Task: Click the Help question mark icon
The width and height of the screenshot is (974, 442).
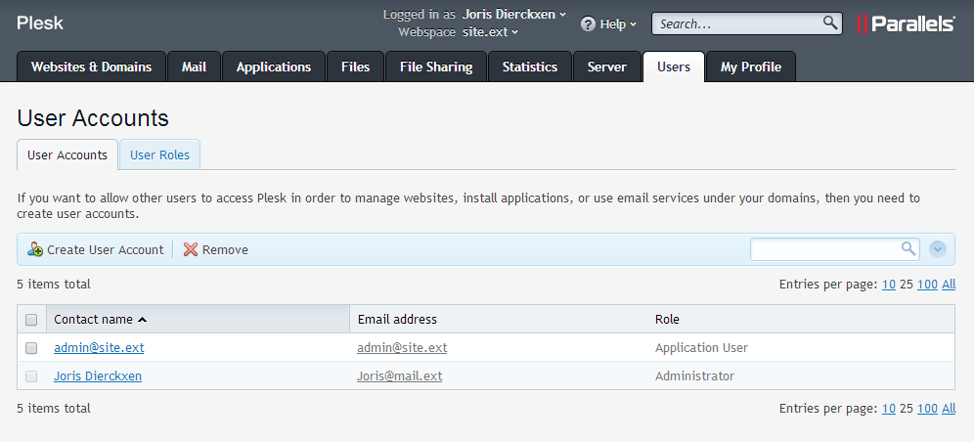Action: [x=588, y=23]
